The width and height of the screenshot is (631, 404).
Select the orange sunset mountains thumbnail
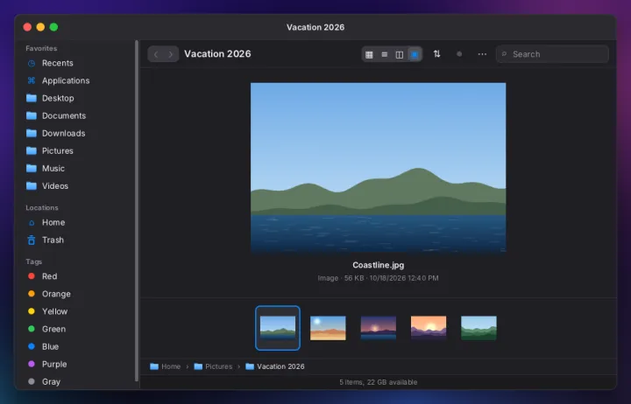429,328
